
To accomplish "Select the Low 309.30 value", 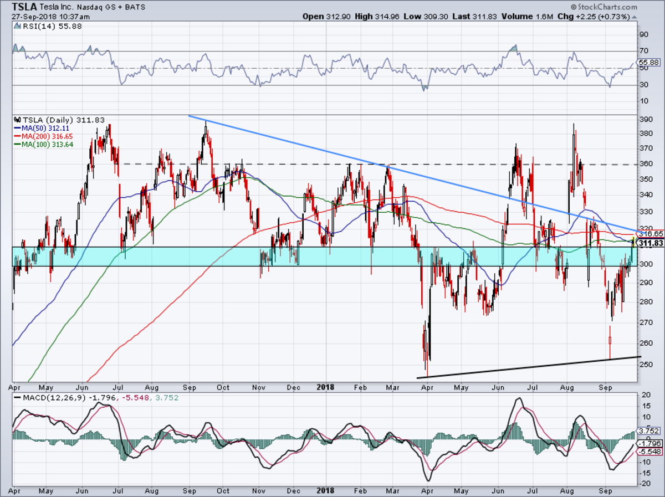I will pos(425,17).
